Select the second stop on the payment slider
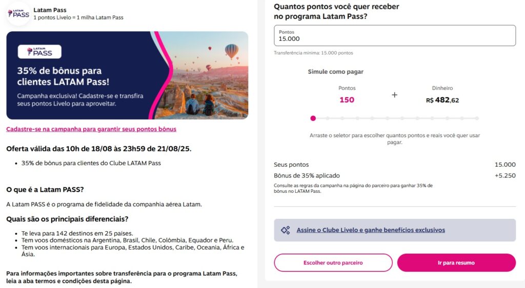This screenshot has width=525, height=288. point(328,118)
